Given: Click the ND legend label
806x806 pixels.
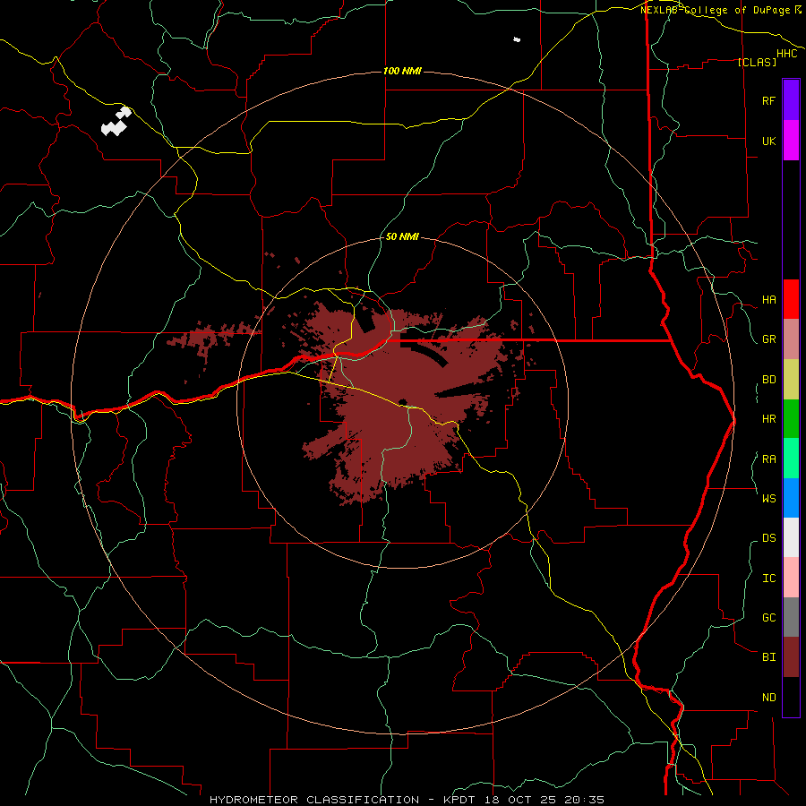Looking at the screenshot, I should click(768, 697).
